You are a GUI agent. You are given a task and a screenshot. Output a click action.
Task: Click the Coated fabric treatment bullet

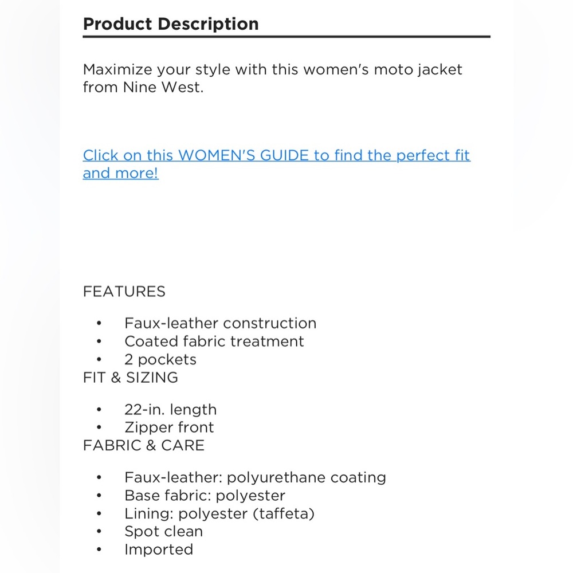click(x=214, y=342)
